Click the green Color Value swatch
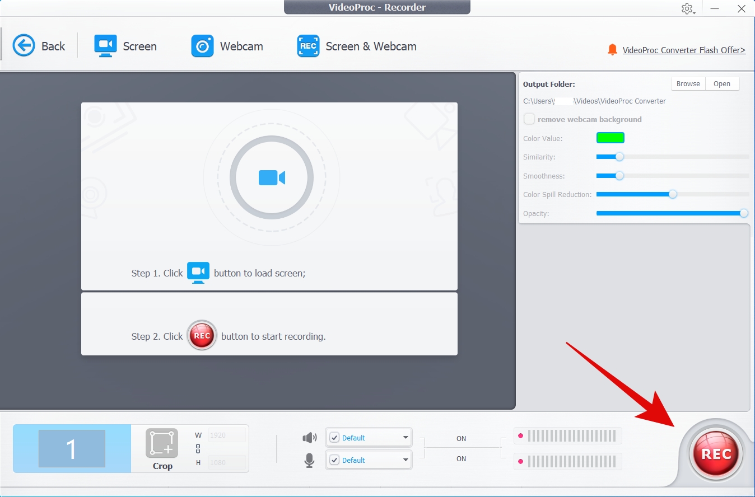 pos(610,138)
